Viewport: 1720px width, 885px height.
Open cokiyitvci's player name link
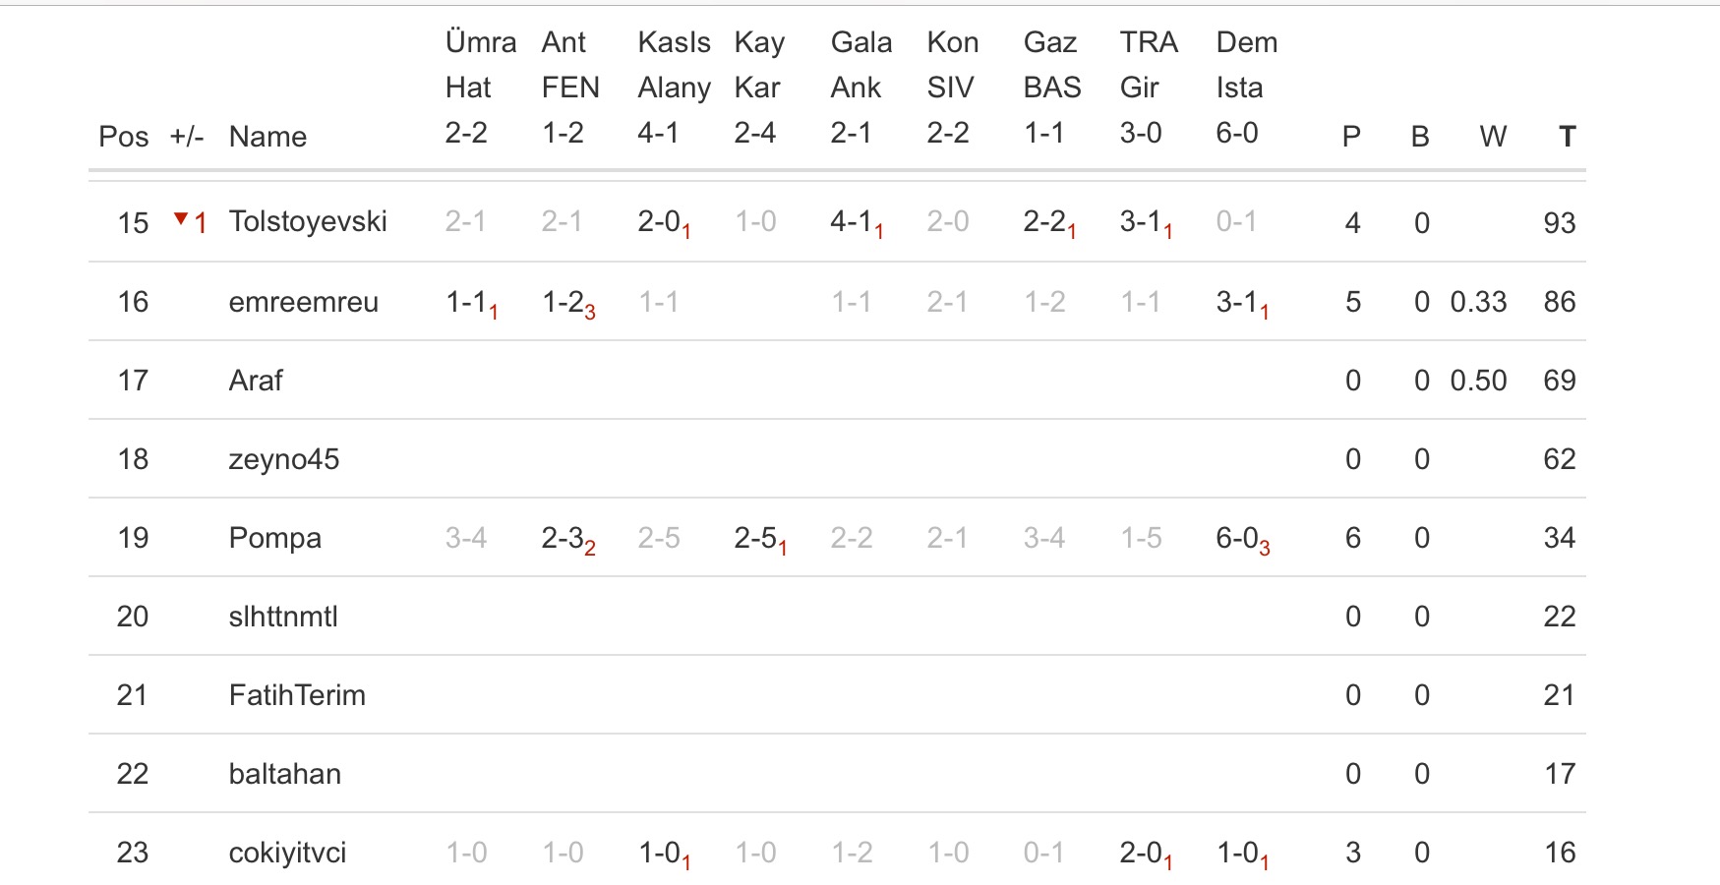pos(287,853)
